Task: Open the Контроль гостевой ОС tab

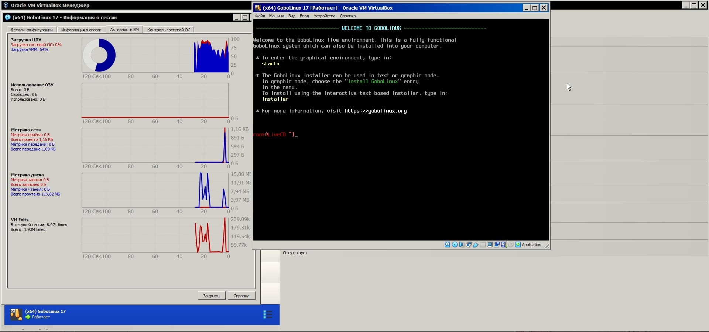Action: [169, 30]
